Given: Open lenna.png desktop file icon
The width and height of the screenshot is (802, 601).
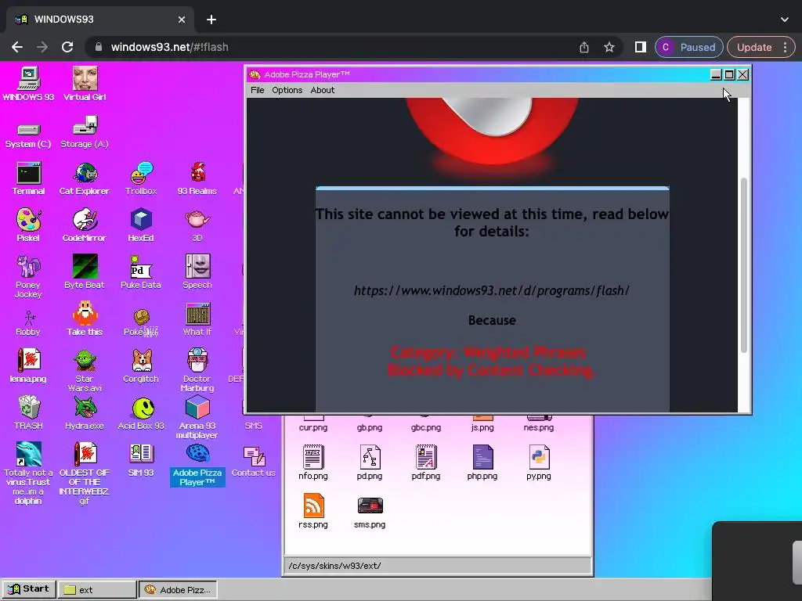Looking at the screenshot, I should [x=28, y=366].
